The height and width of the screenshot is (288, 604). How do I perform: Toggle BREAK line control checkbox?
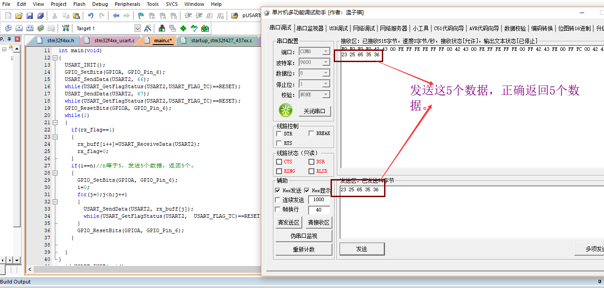(311, 134)
